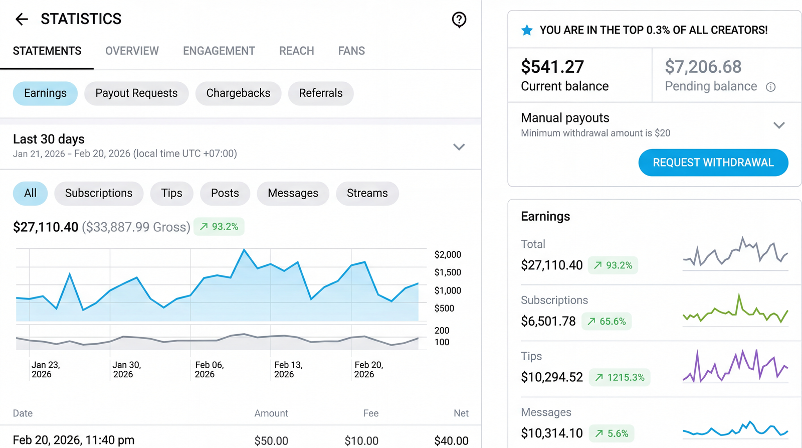Image resolution: width=802 pixels, height=448 pixels.
Task: Click the Subscriptions 65.6% growth badge
Action: tap(607, 322)
